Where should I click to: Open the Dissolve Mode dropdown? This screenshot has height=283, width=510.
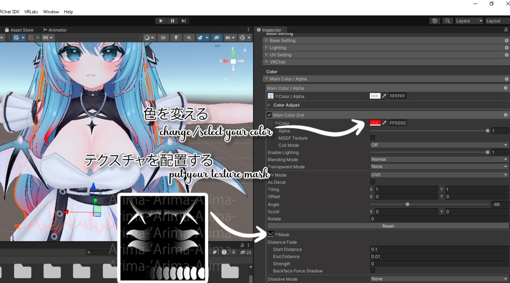(x=439, y=279)
